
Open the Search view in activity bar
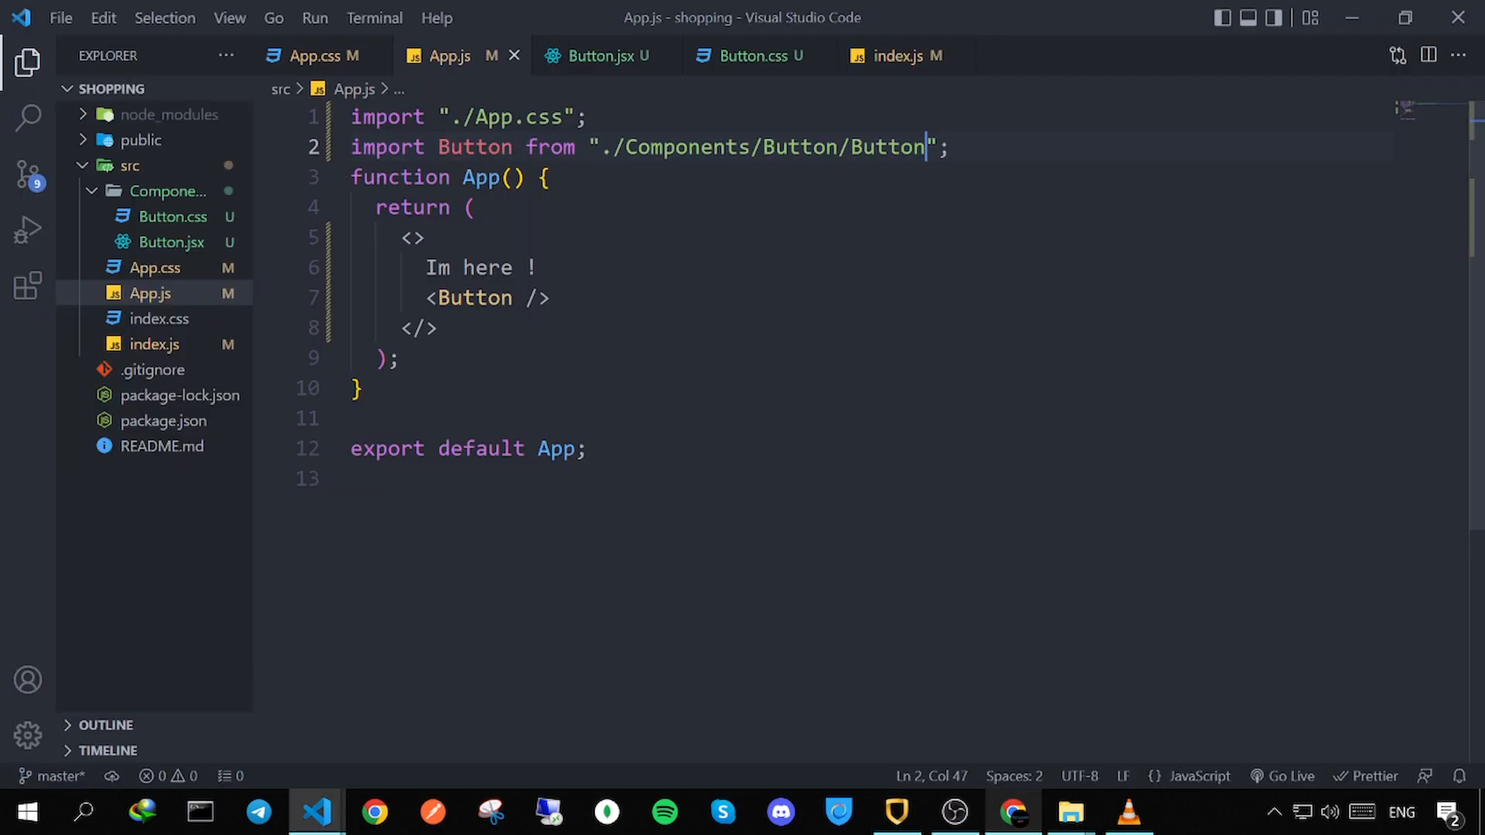click(28, 118)
